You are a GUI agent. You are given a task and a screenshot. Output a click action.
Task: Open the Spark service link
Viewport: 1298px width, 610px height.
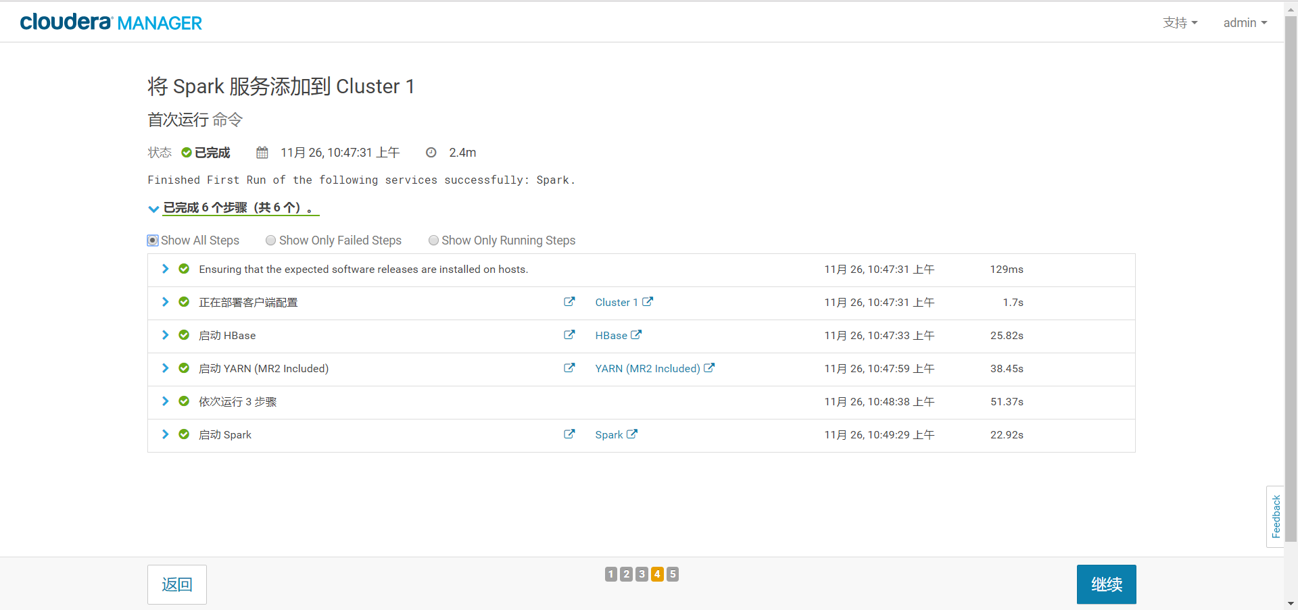pyautogui.click(x=609, y=435)
